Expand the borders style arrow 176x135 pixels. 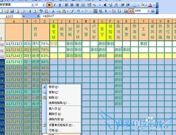138,5
